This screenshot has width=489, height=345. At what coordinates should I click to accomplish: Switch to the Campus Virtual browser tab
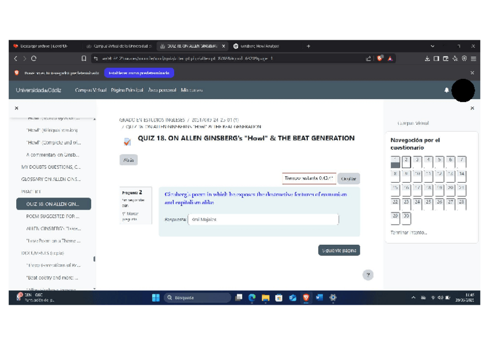(x=118, y=46)
